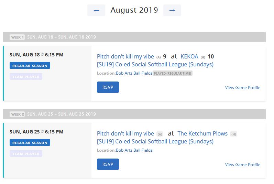The height and width of the screenshot is (184, 274).
Task: Open View Game Profile for Ketchum Plows game
Action: [242, 165]
